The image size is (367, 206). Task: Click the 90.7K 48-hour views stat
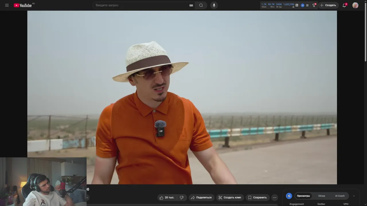[271, 5]
